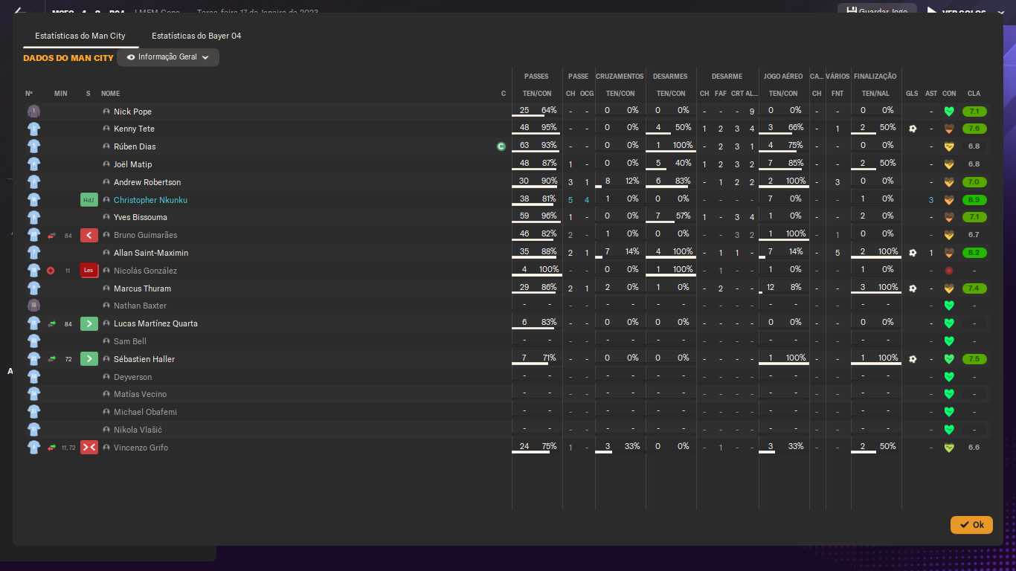Click the swap arrows icon on Bruno Guimarães's row

52,236
